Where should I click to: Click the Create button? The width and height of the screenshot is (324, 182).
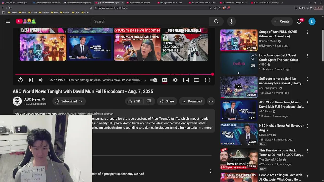(x=281, y=21)
